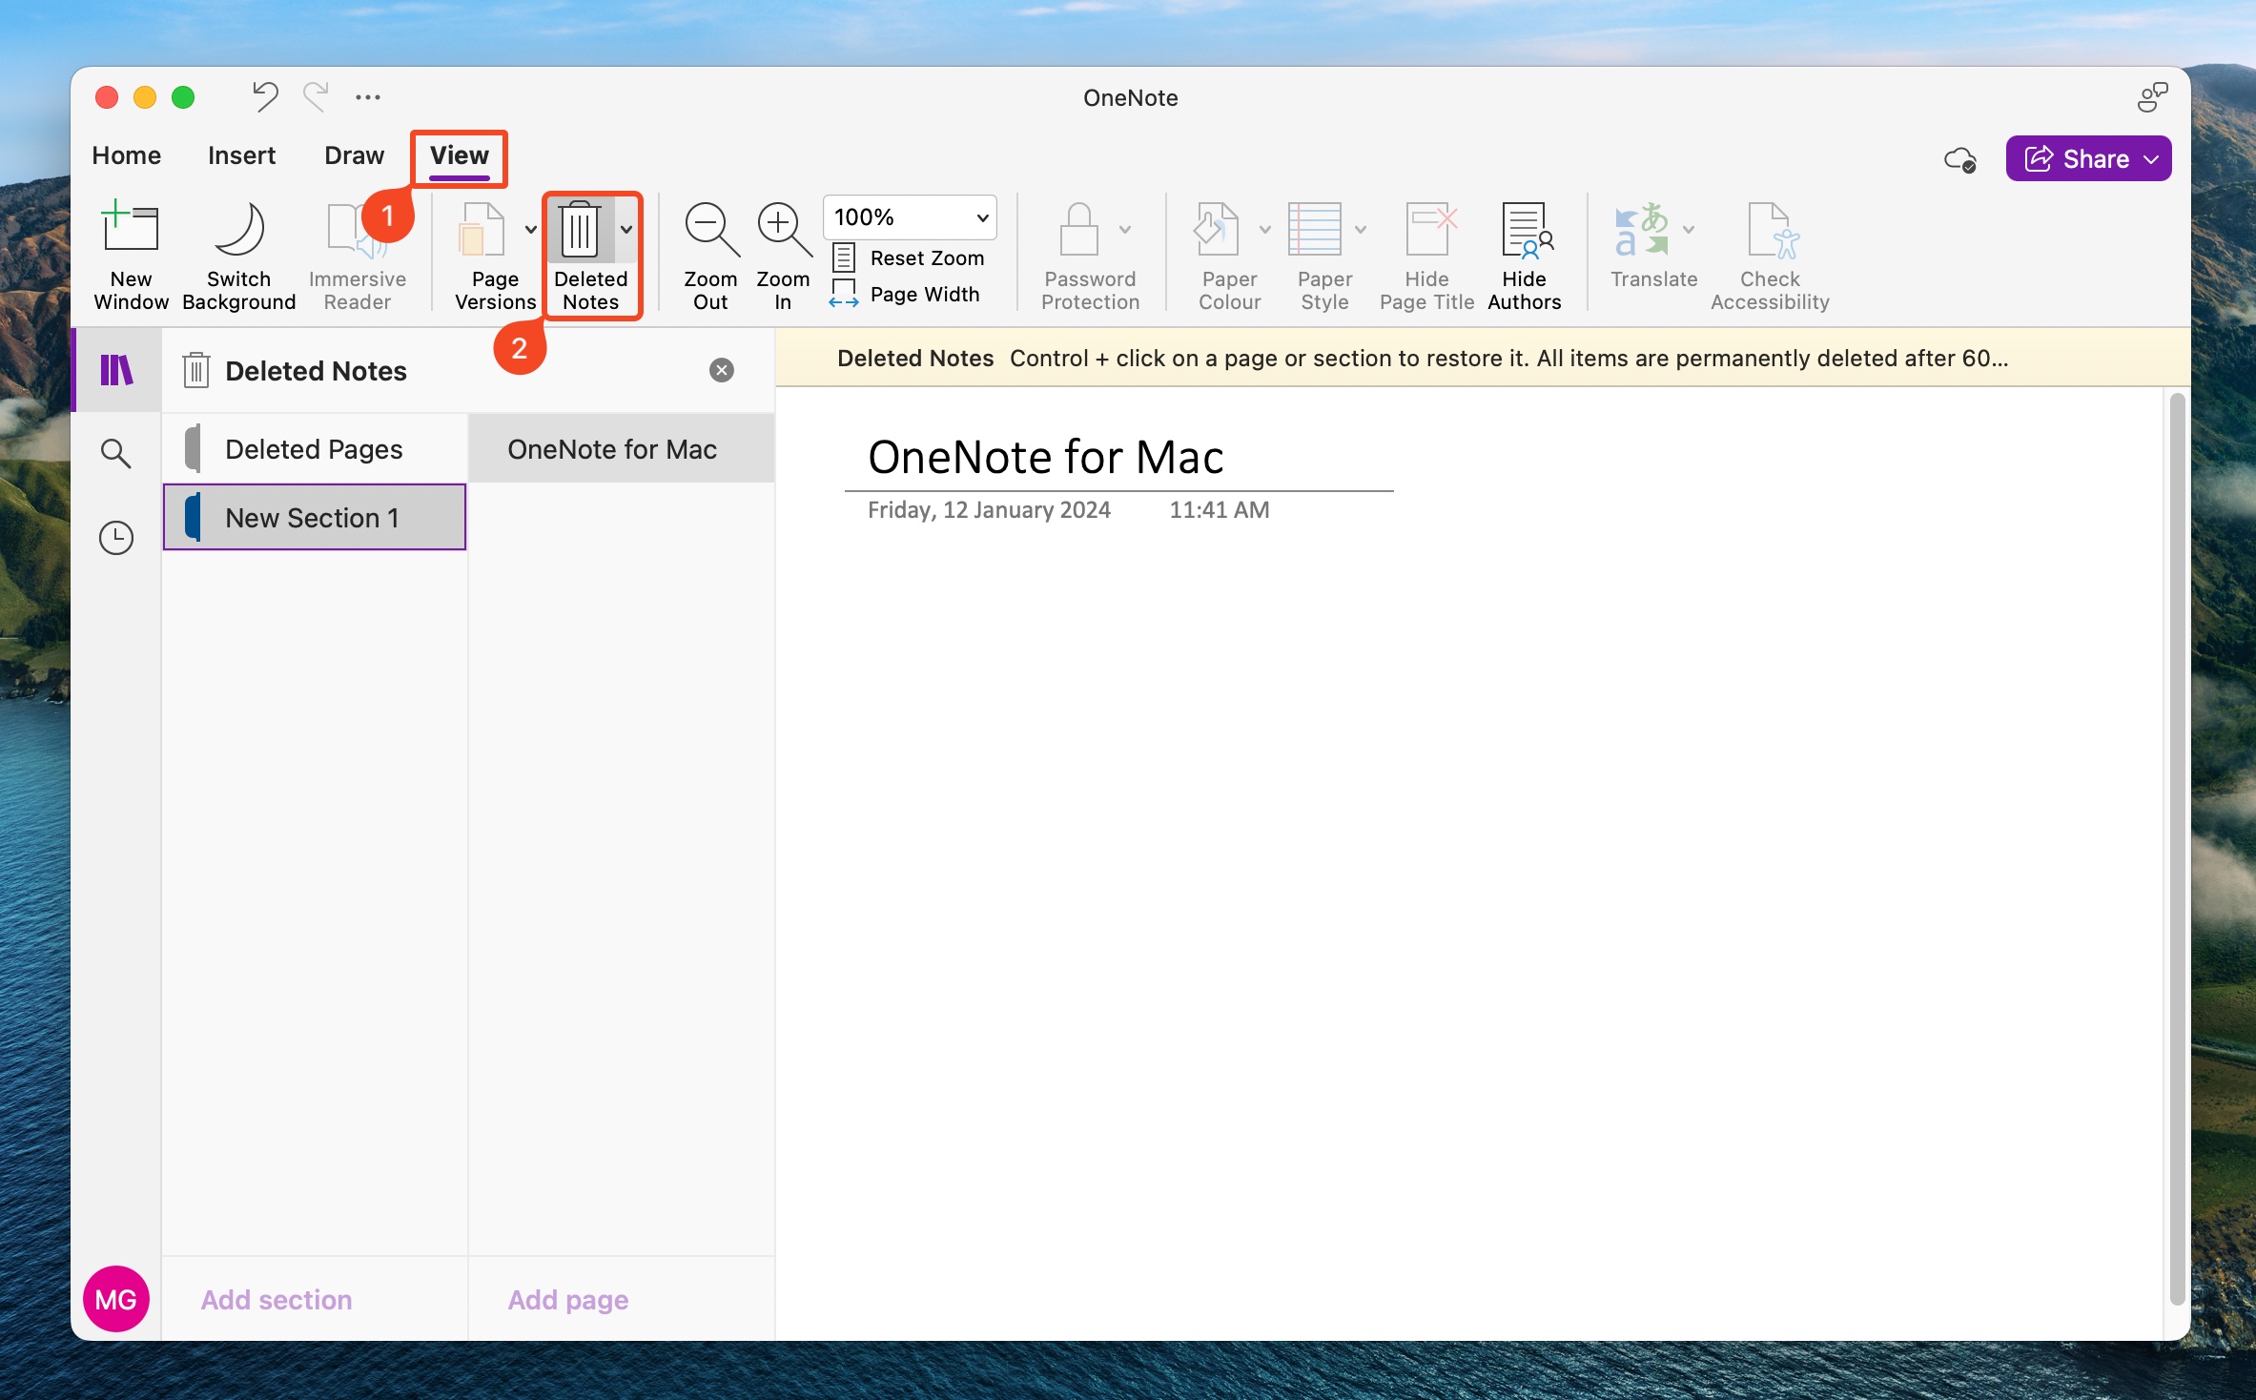Run Check Accessibility

click(1771, 256)
